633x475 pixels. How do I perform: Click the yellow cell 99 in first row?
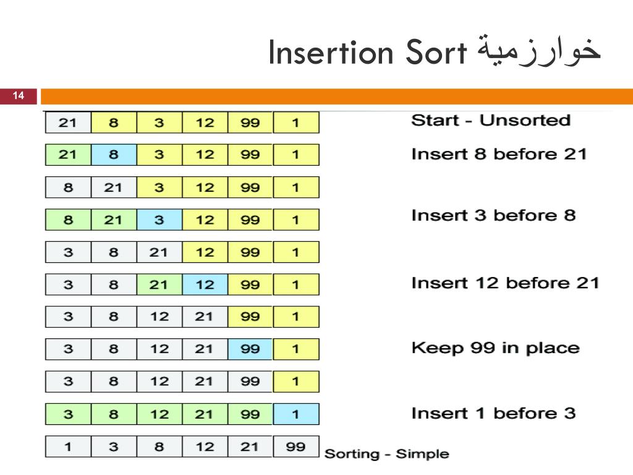pos(250,122)
